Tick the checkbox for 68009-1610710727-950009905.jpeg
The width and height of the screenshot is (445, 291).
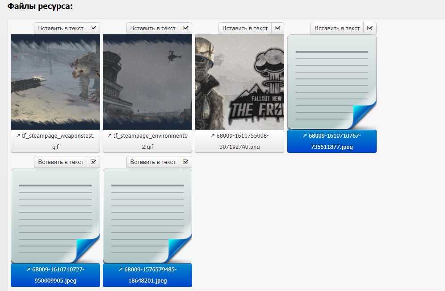point(93,162)
